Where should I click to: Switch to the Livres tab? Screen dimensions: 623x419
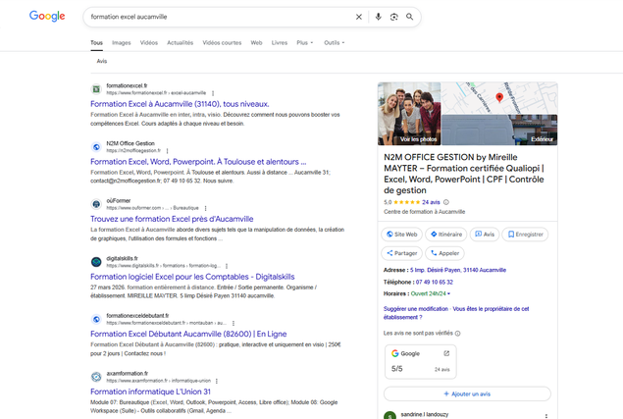pos(280,42)
